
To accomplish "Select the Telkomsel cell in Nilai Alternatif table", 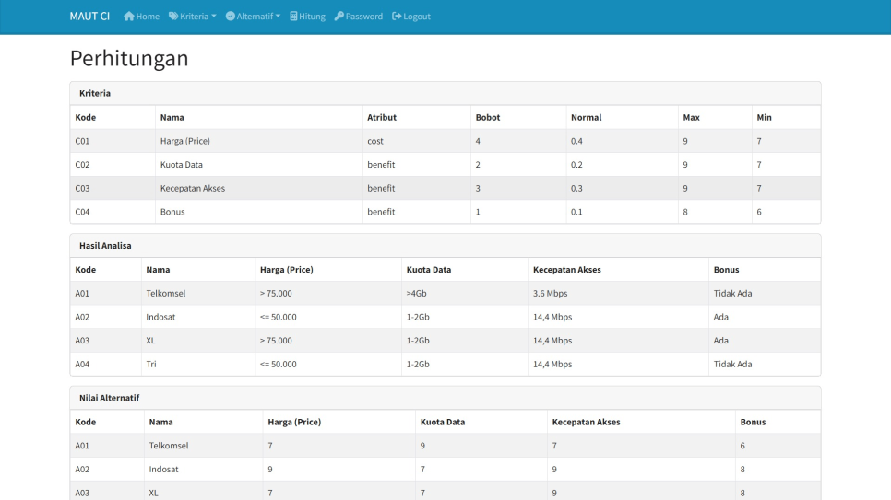I will [169, 446].
